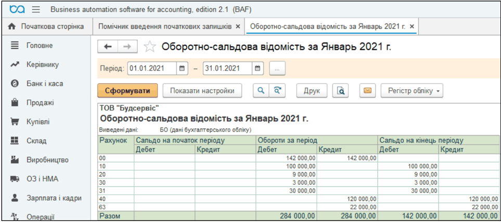Image resolution: width=501 pixels, height=222 pixels.
Task: Send report by email envelope icon
Action: coord(367,91)
